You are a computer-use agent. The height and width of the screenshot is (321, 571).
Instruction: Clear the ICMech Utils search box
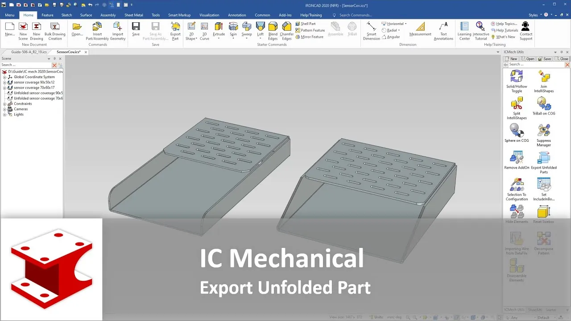pos(567,65)
